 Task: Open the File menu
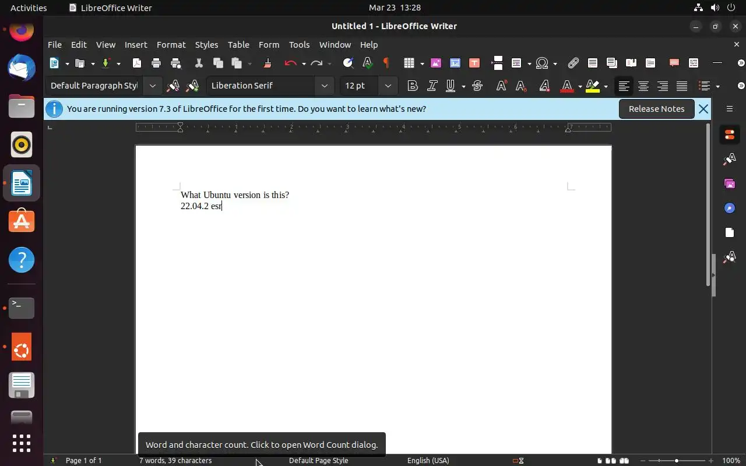(55, 44)
